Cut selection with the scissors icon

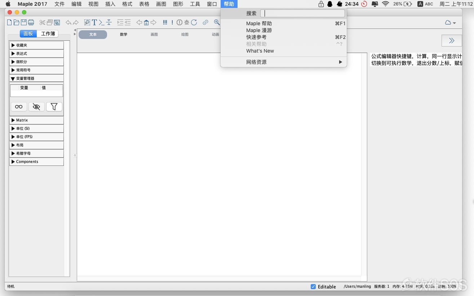42,22
